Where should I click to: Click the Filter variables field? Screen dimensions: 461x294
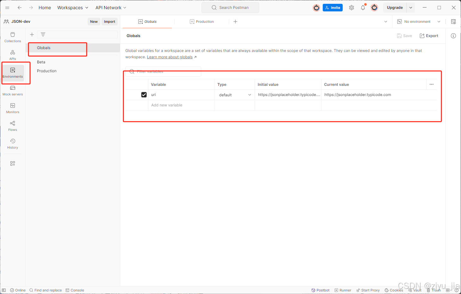(163, 72)
